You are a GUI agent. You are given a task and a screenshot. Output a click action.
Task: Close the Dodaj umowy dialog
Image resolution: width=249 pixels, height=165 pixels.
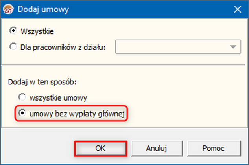237,8
